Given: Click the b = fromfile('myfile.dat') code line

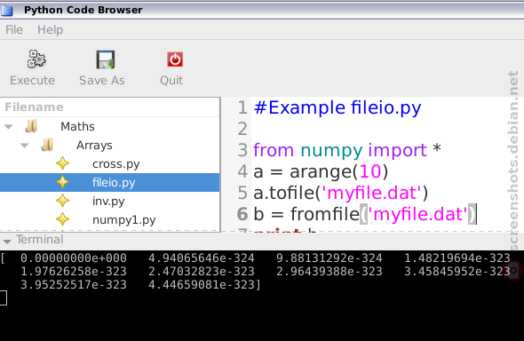Looking at the screenshot, I should (x=365, y=214).
